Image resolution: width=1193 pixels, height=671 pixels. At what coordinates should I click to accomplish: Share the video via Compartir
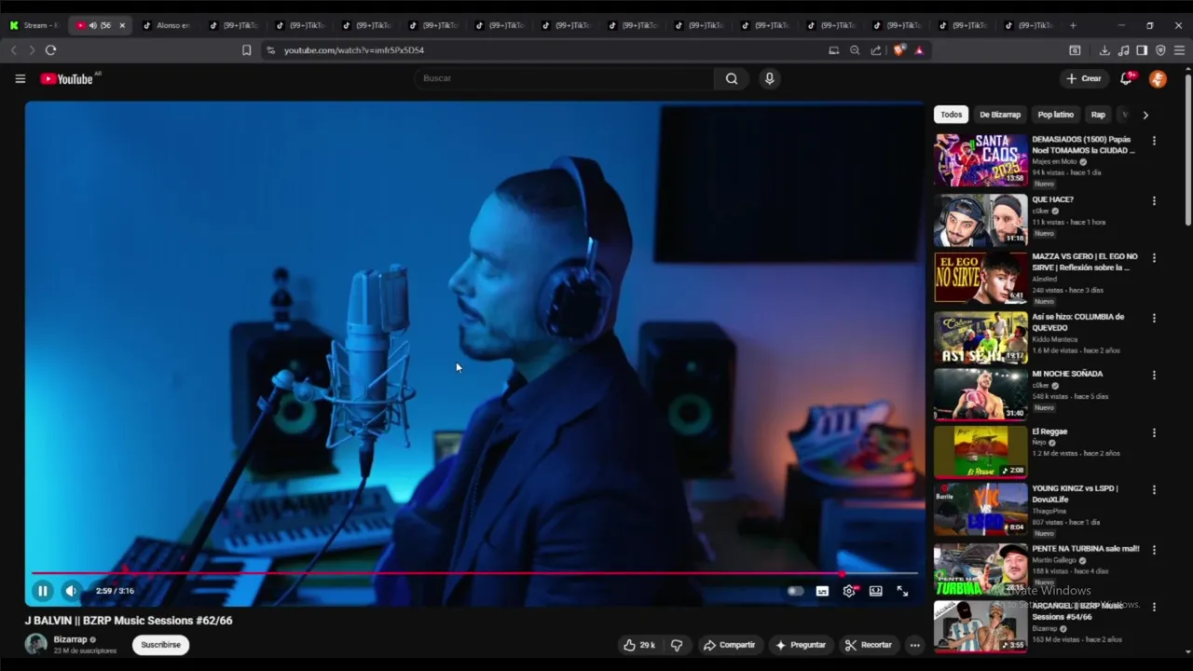coord(729,645)
